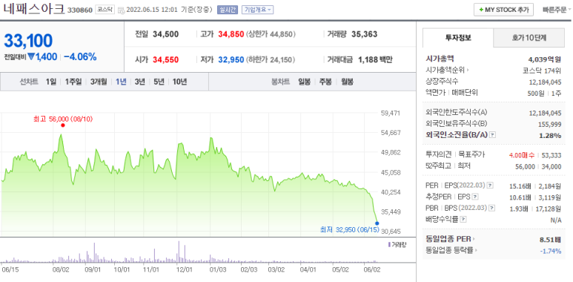The height and width of the screenshot is (282, 573).
Task: Select the 1년 line chart range
Action: point(121,82)
